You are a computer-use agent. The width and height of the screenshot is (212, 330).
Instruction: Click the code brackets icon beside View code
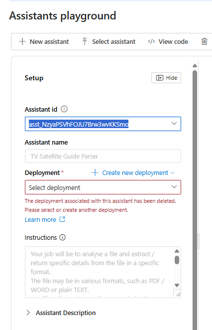[151, 41]
